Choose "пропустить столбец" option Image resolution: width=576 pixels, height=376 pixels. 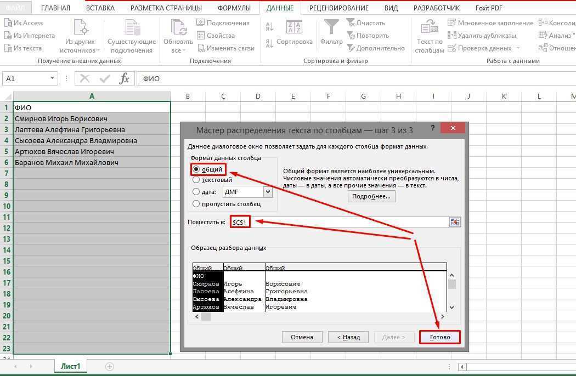pos(196,203)
